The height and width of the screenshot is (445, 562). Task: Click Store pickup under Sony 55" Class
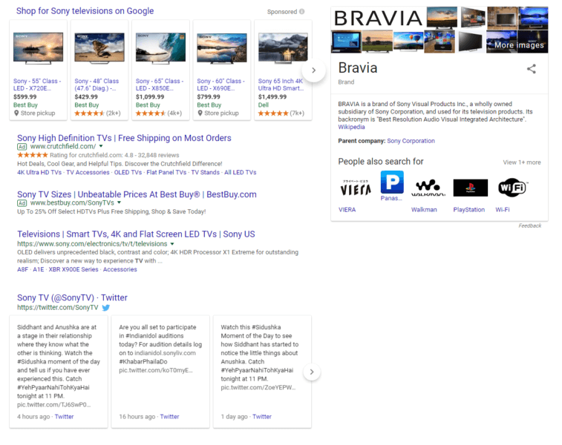tap(38, 113)
